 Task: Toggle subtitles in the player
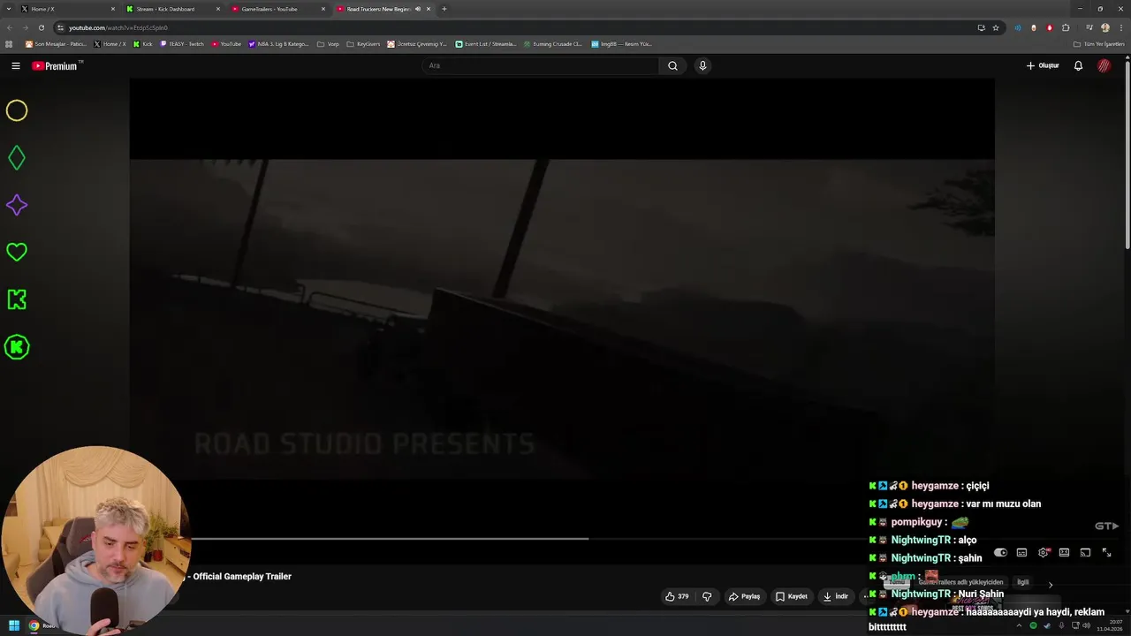(x=1021, y=552)
